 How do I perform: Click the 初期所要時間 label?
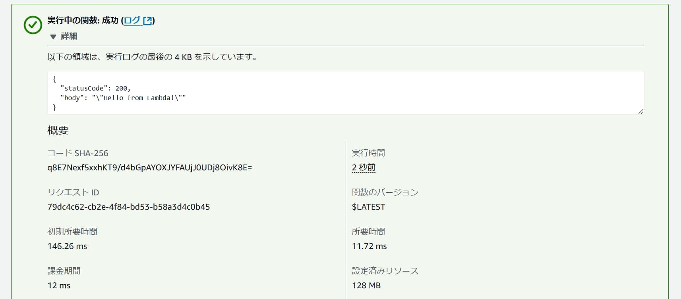tap(72, 231)
